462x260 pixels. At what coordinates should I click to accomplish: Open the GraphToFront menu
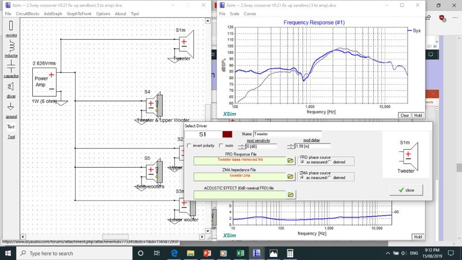[x=79, y=14]
